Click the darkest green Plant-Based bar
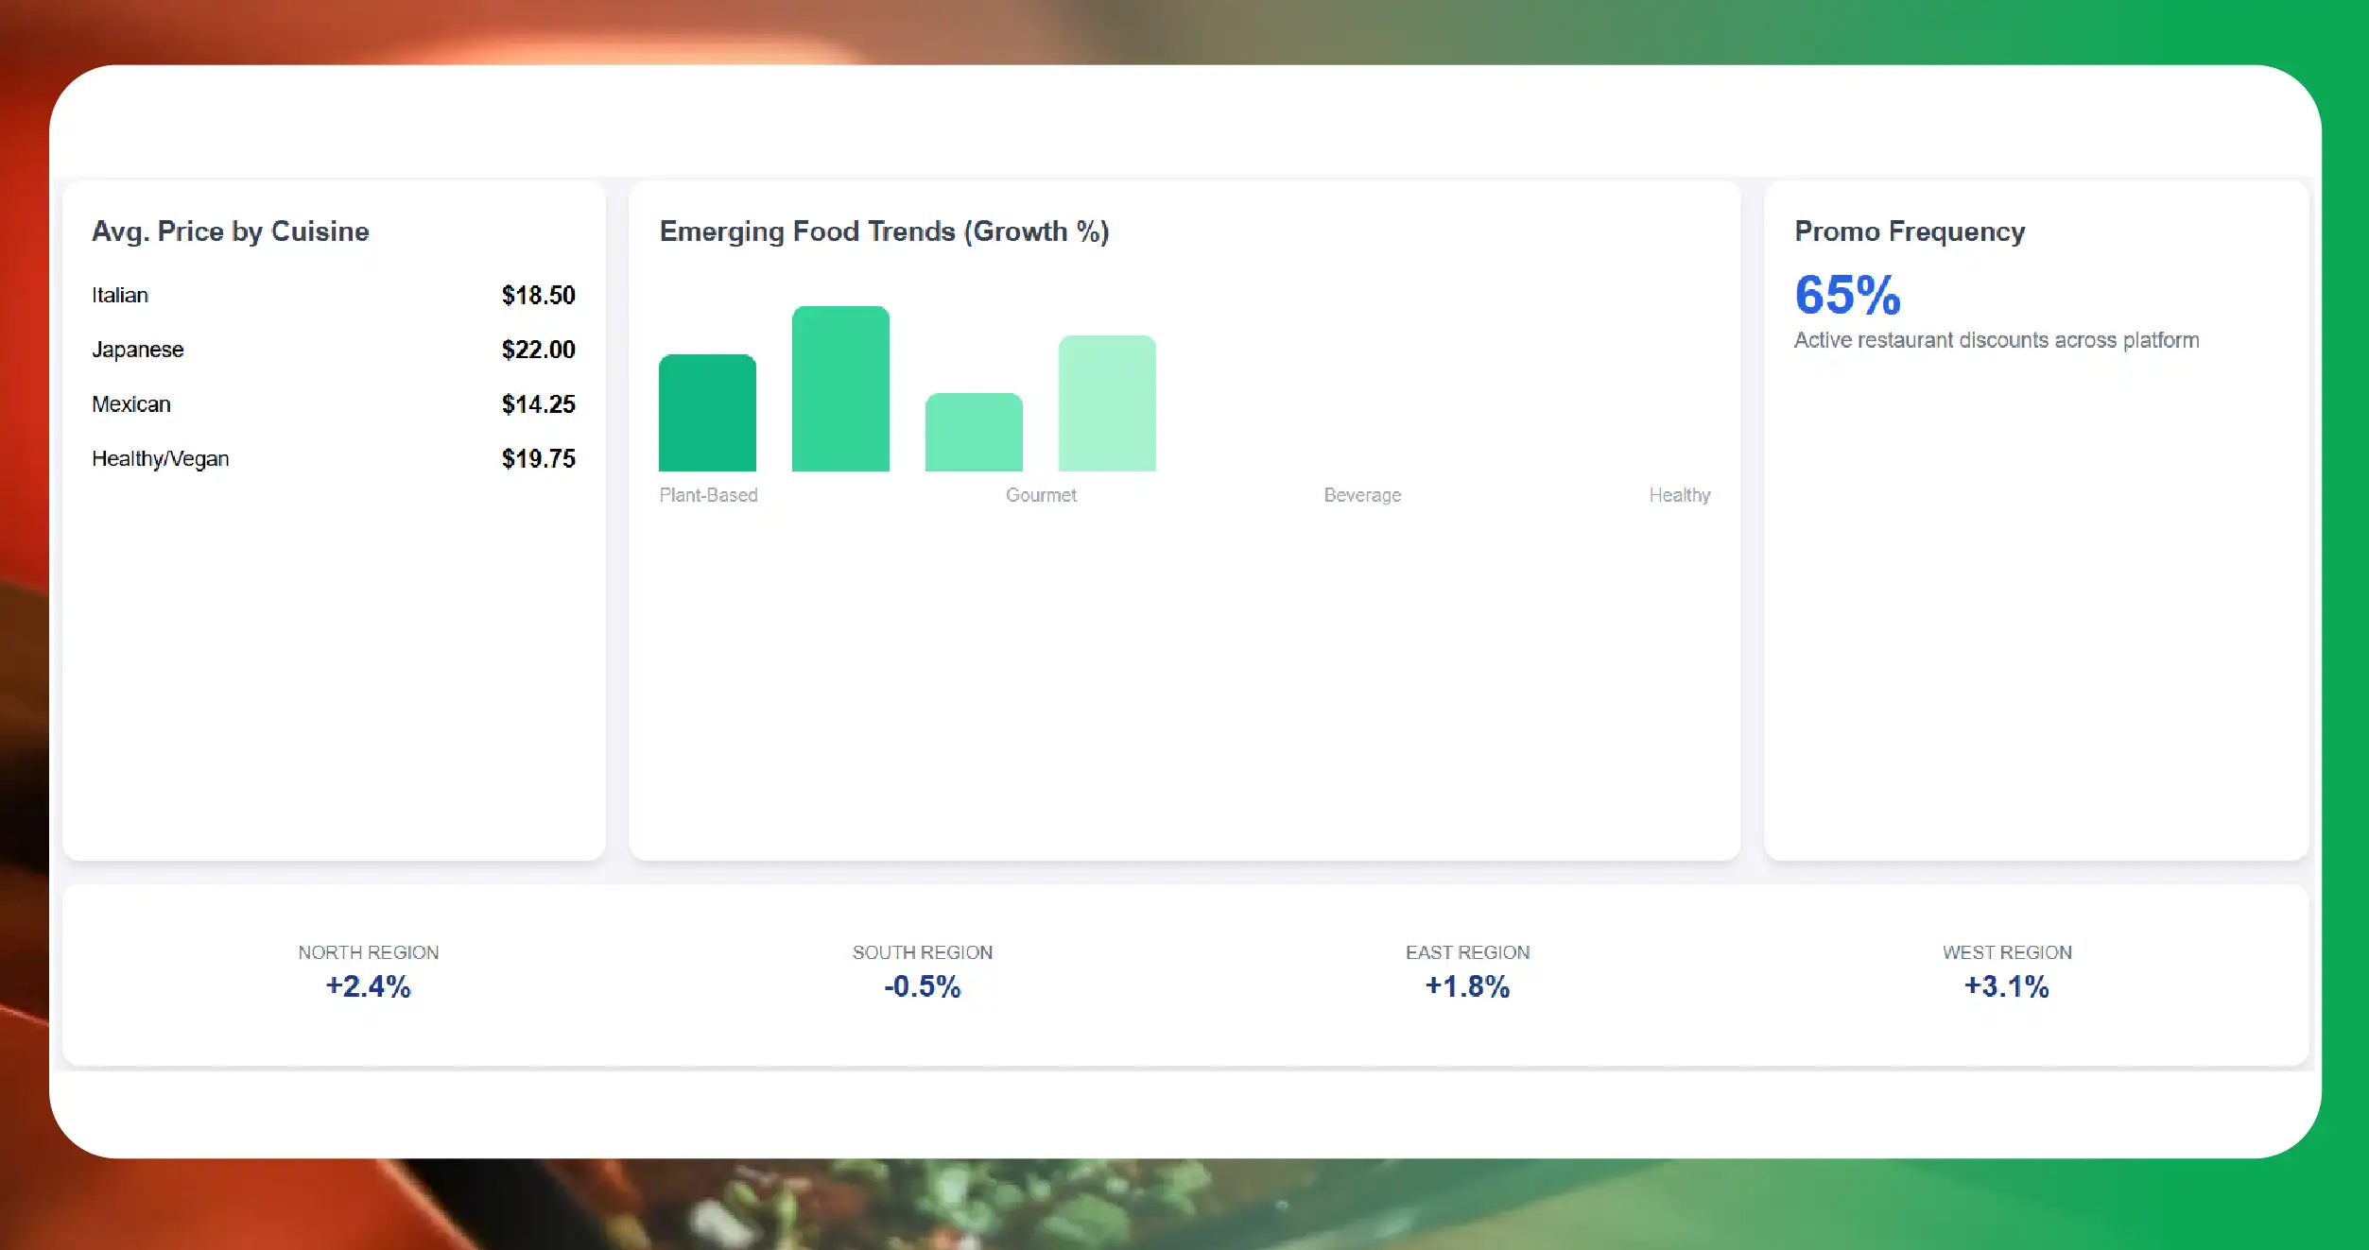 tap(707, 413)
